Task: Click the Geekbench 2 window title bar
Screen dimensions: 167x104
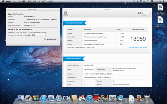Action: [x=33, y=9]
